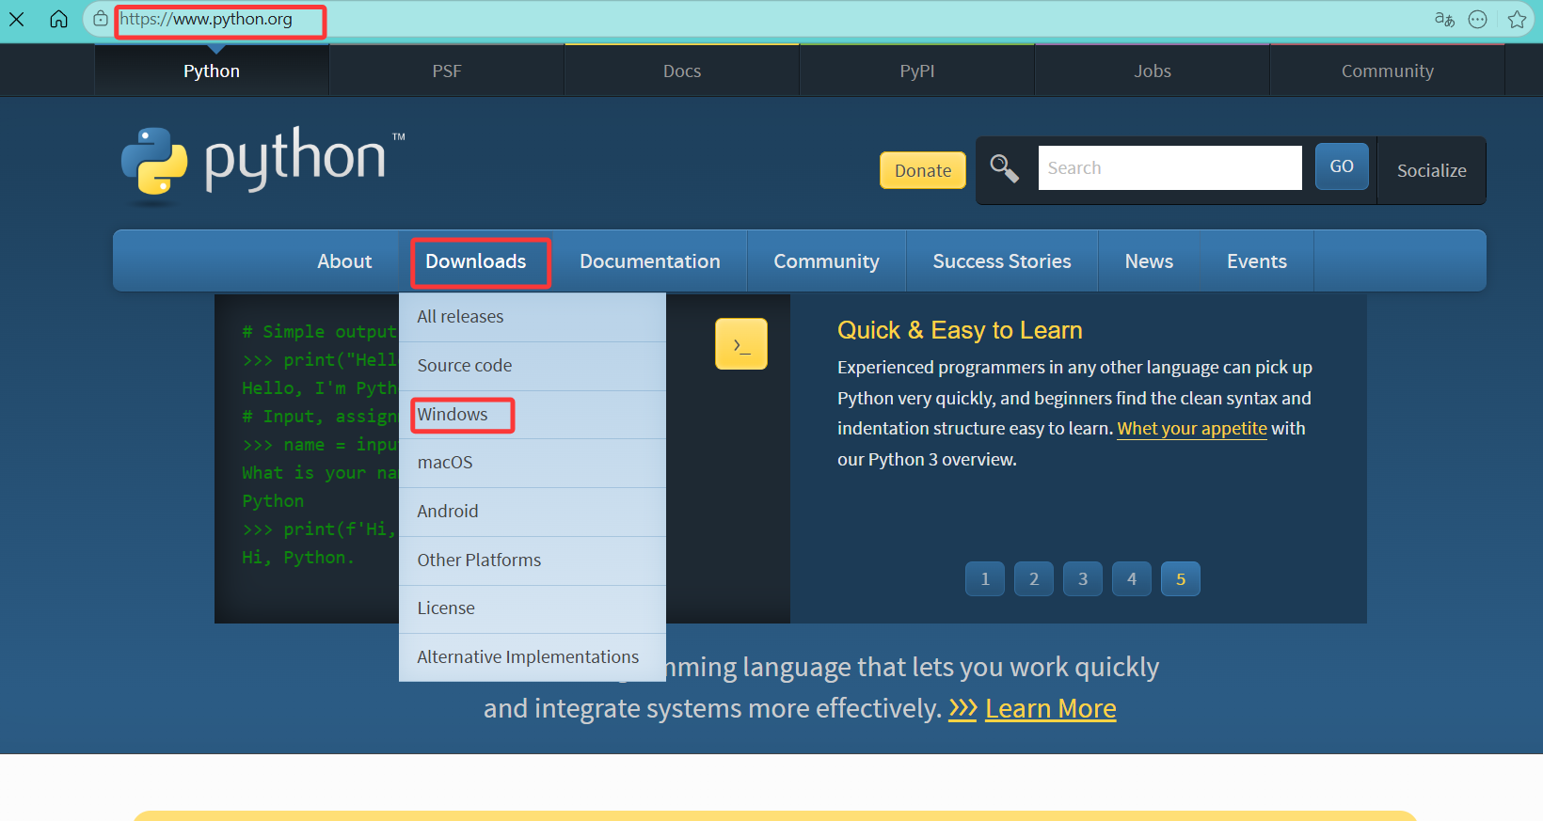Open the Community main navigation menu

point(827,261)
